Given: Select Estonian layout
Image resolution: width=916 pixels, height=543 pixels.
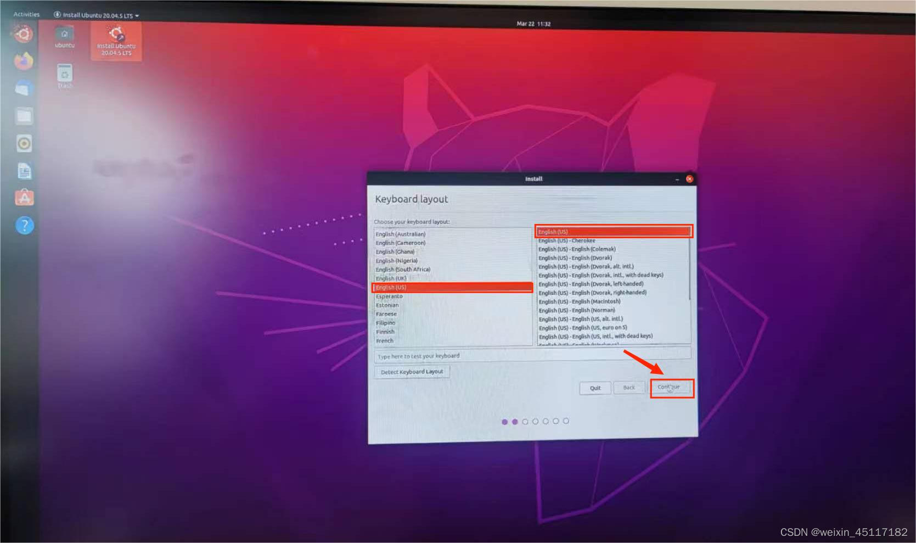Looking at the screenshot, I should pyautogui.click(x=453, y=305).
